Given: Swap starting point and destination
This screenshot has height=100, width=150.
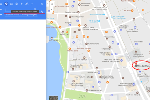Looking at the screenshot, I should (42, 12).
